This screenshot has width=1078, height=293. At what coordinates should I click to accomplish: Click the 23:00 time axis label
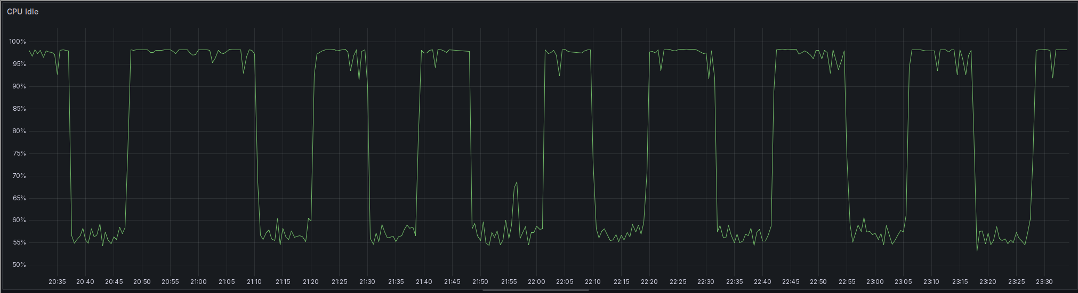click(x=875, y=282)
